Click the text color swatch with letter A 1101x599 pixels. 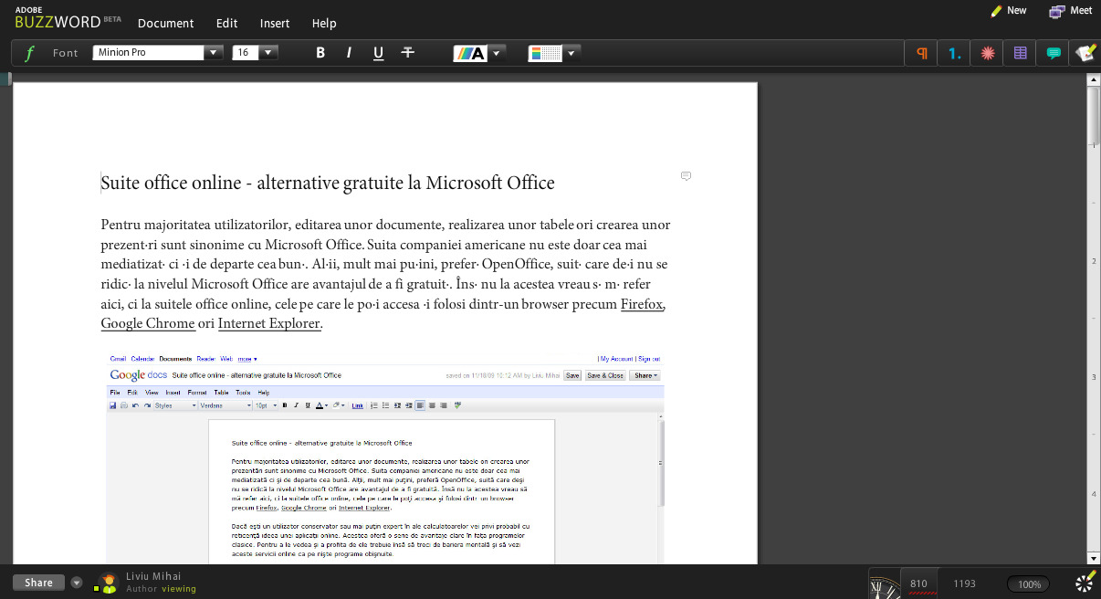471,53
